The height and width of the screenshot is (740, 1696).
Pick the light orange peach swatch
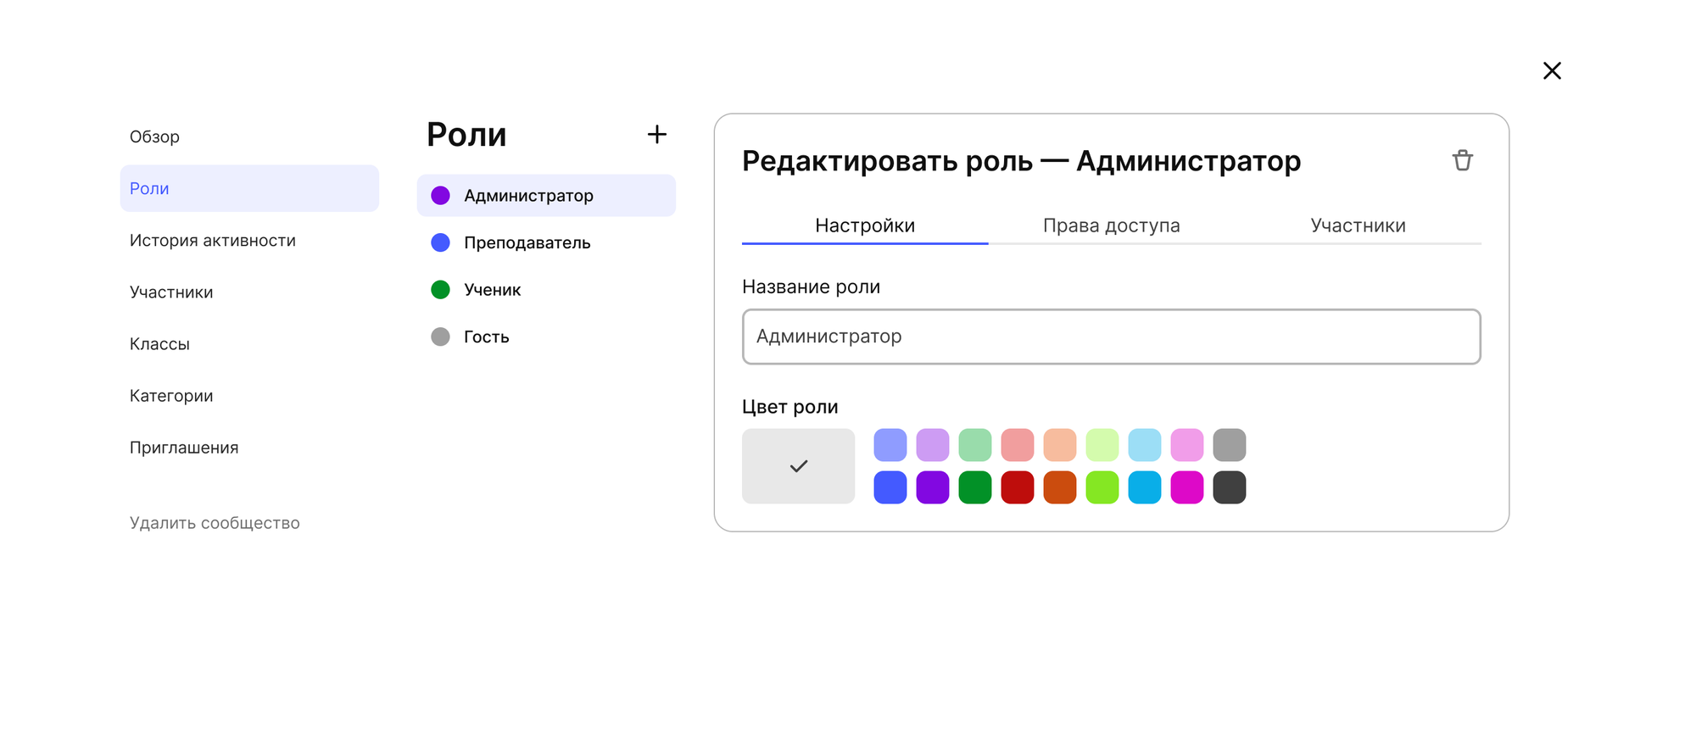(1060, 445)
